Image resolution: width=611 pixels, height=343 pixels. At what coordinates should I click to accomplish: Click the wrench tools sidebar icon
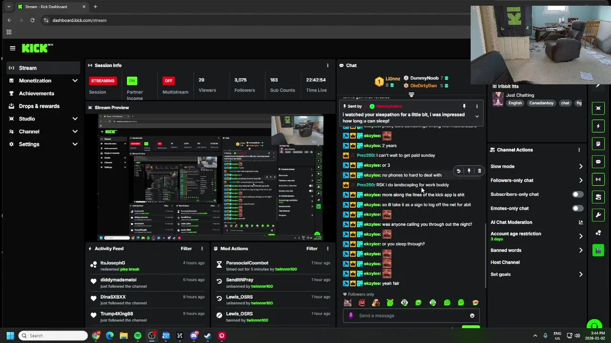[x=598, y=215]
